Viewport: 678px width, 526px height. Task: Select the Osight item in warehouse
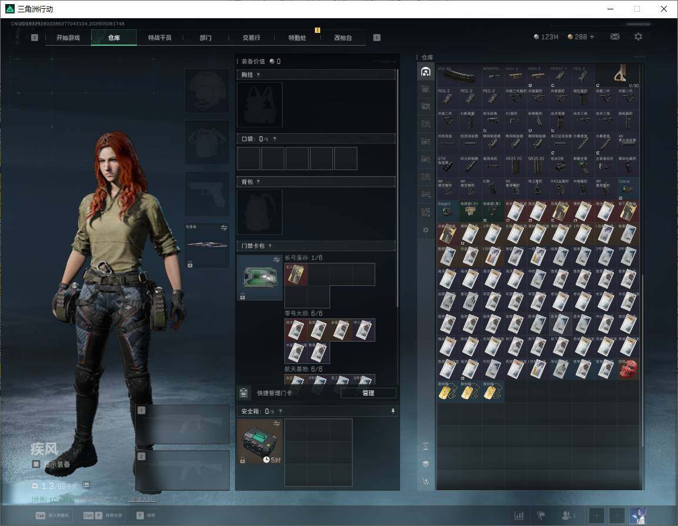click(x=448, y=211)
